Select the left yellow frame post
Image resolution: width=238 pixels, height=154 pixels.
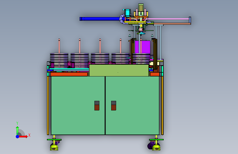[48, 105]
